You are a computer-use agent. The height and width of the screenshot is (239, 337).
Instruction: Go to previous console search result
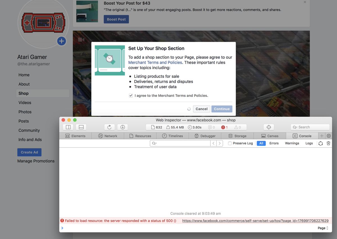point(213,143)
